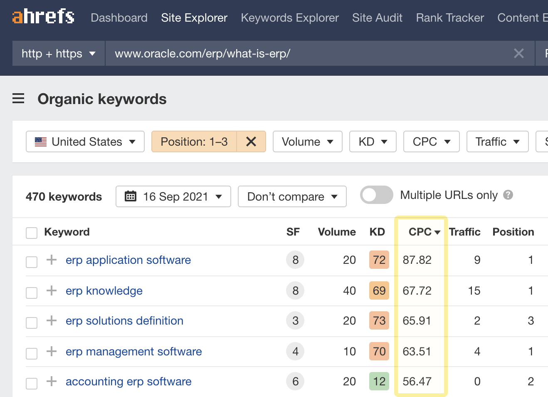Image resolution: width=548 pixels, height=397 pixels.
Task: Click the Multiple URLs only help icon
Action: (x=508, y=195)
